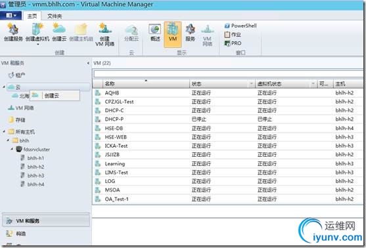Image resolution: width=366 pixels, height=248 pixels.
Task: Collapse the fdssrvcluster tree node
Action: click(x=12, y=149)
